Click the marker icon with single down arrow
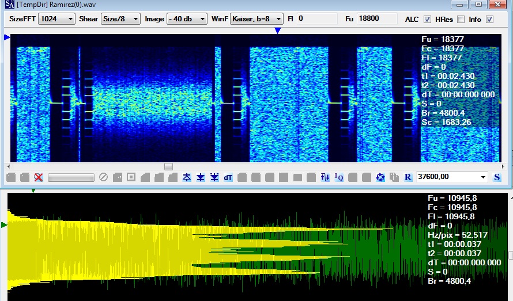 (201, 177)
